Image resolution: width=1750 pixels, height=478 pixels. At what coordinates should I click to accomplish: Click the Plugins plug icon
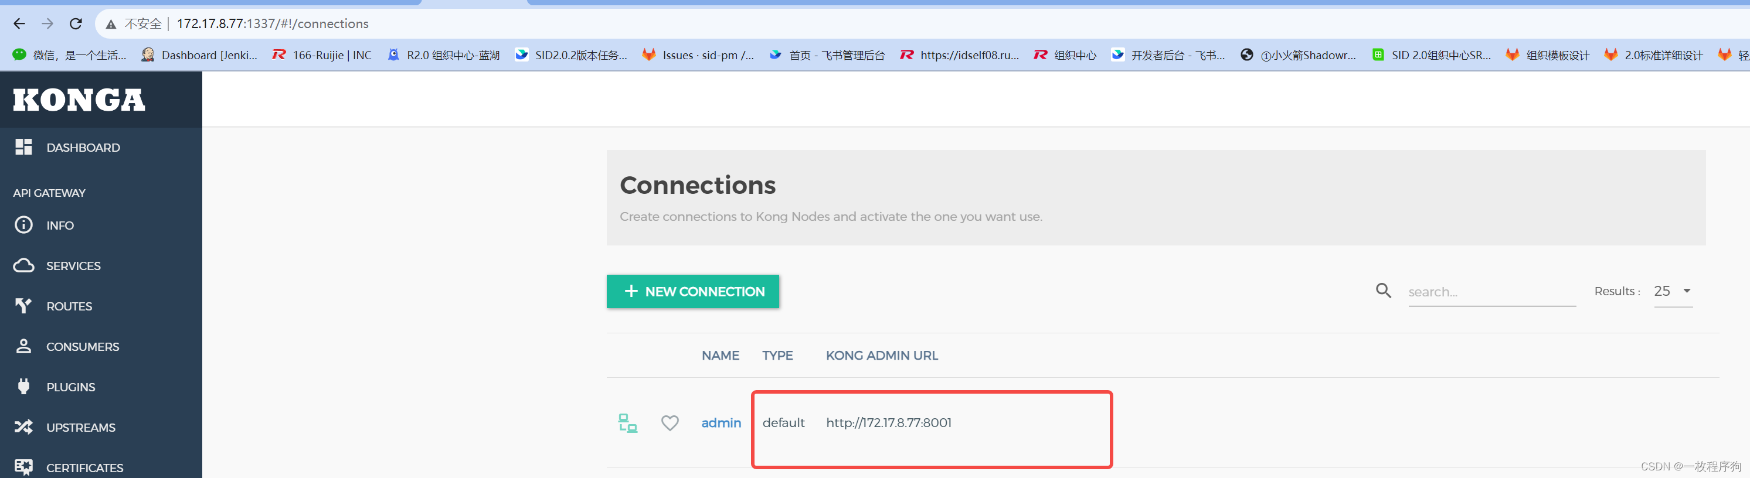point(24,387)
